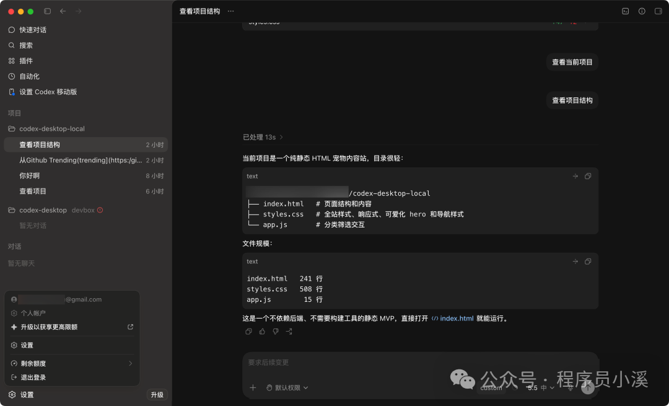Image resolution: width=669 pixels, height=406 pixels.
Task: Open 设置 in the account popup menu
Action: (72, 345)
